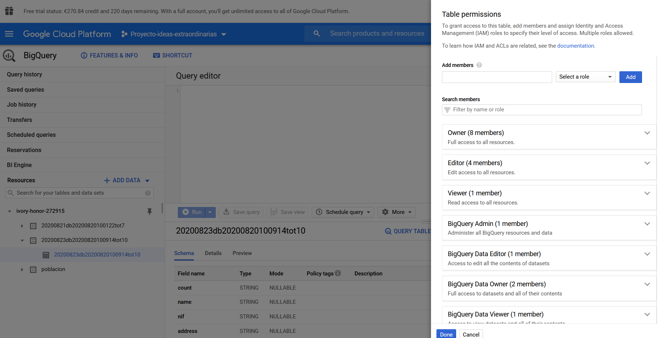658x338 pixels.
Task: Click the 'nif' field name
Action: click(181, 317)
